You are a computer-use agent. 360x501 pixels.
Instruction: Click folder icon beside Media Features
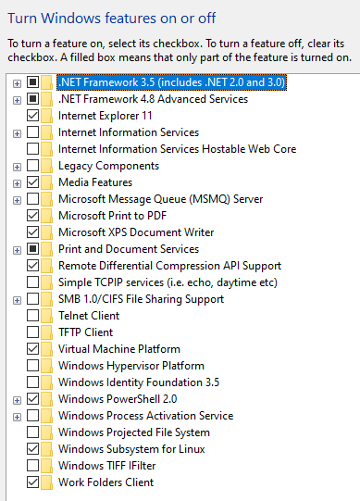(x=46, y=182)
